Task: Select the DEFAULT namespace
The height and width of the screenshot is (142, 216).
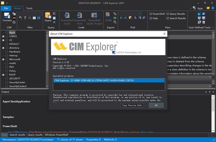Action: (x=14, y=44)
